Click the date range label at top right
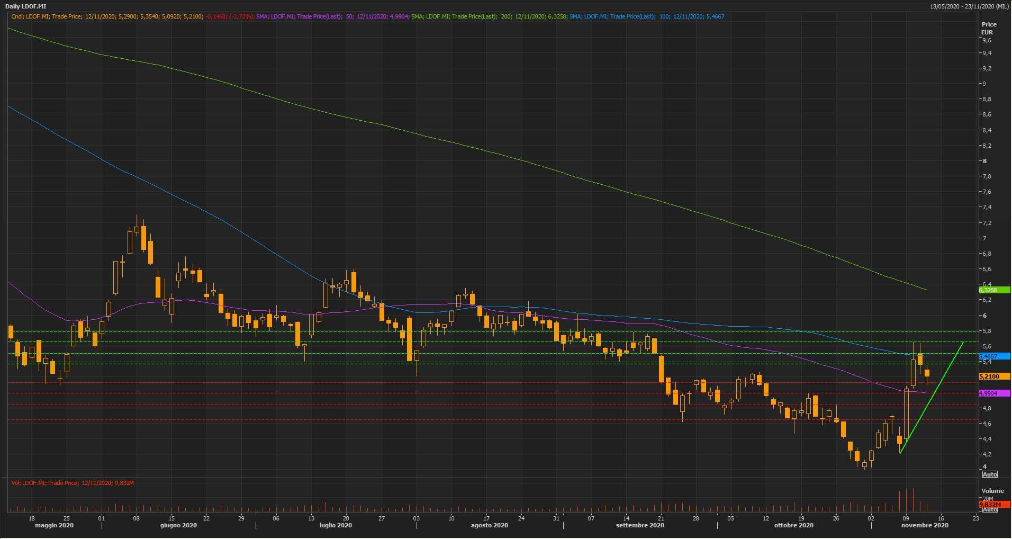 coord(969,6)
